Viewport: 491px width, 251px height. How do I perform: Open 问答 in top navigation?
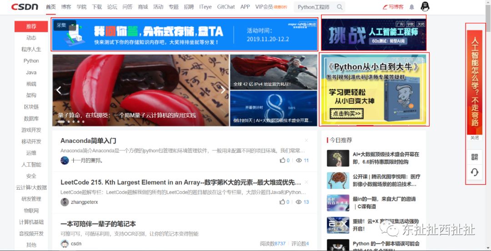pyautogui.click(x=127, y=7)
